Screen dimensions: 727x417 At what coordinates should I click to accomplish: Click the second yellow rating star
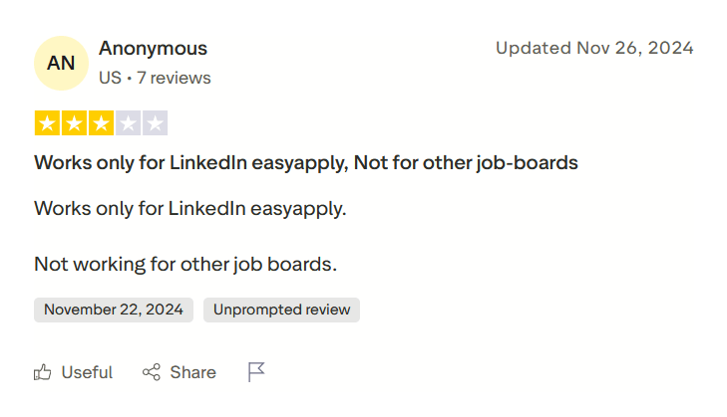(x=74, y=123)
